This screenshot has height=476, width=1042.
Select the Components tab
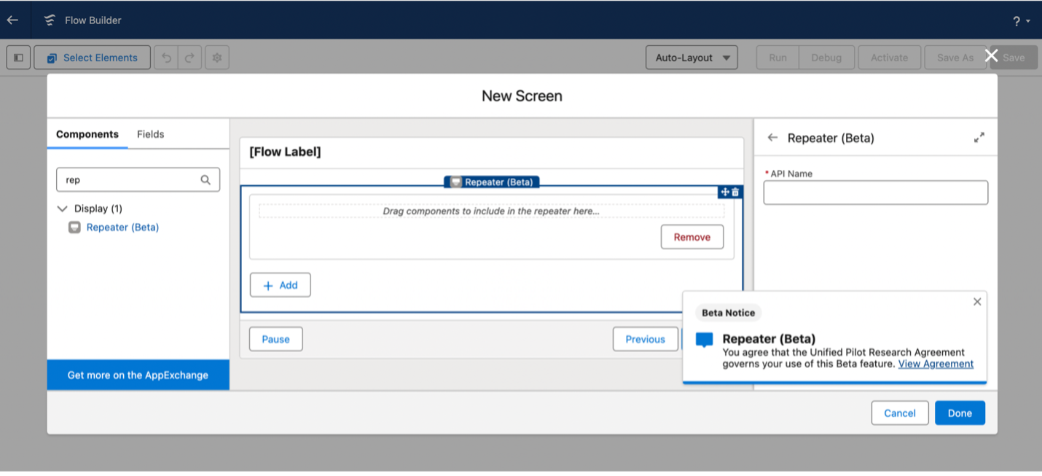pyautogui.click(x=87, y=134)
